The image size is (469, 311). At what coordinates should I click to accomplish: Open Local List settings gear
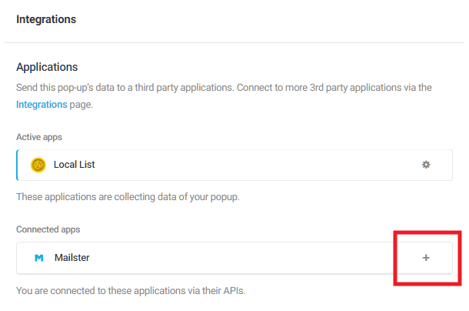(426, 165)
